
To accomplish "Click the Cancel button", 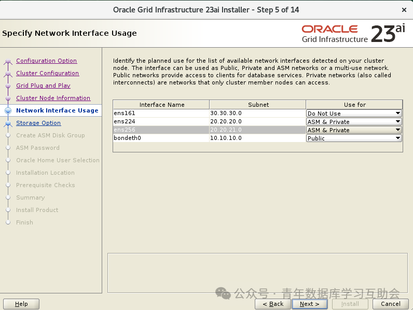I will (391, 304).
